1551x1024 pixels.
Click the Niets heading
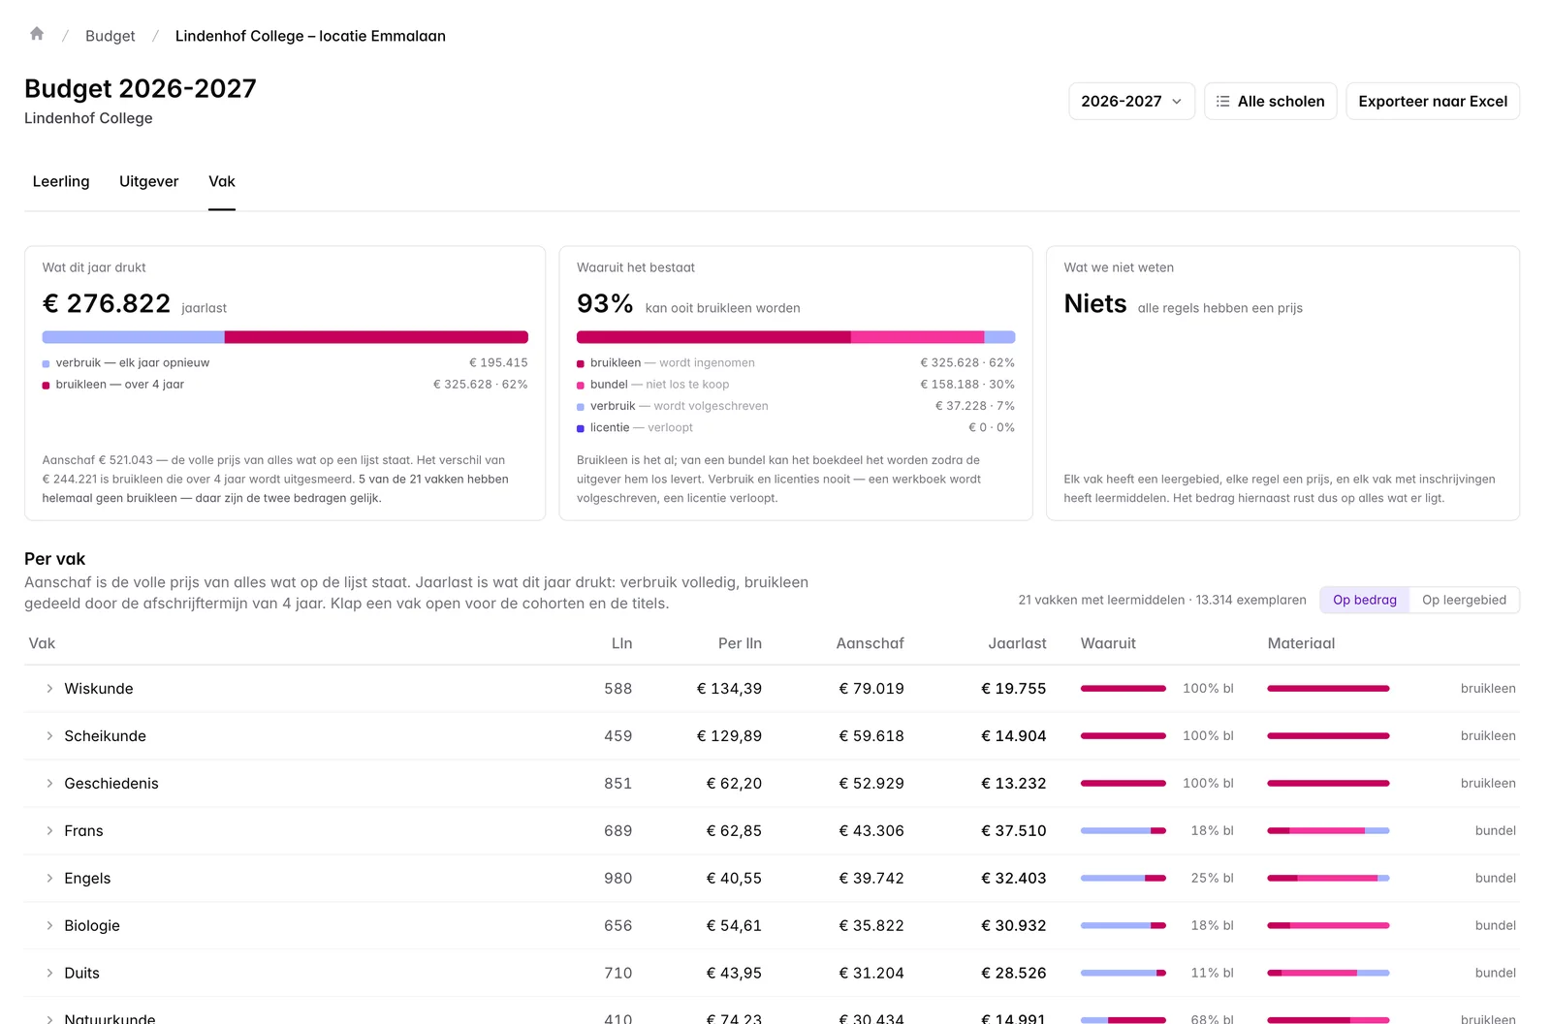point(1095,303)
